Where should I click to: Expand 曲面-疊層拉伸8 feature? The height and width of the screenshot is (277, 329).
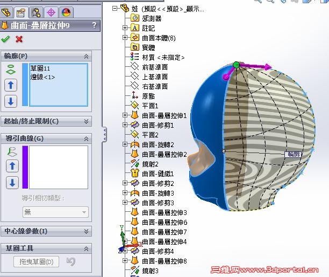tap(125, 261)
